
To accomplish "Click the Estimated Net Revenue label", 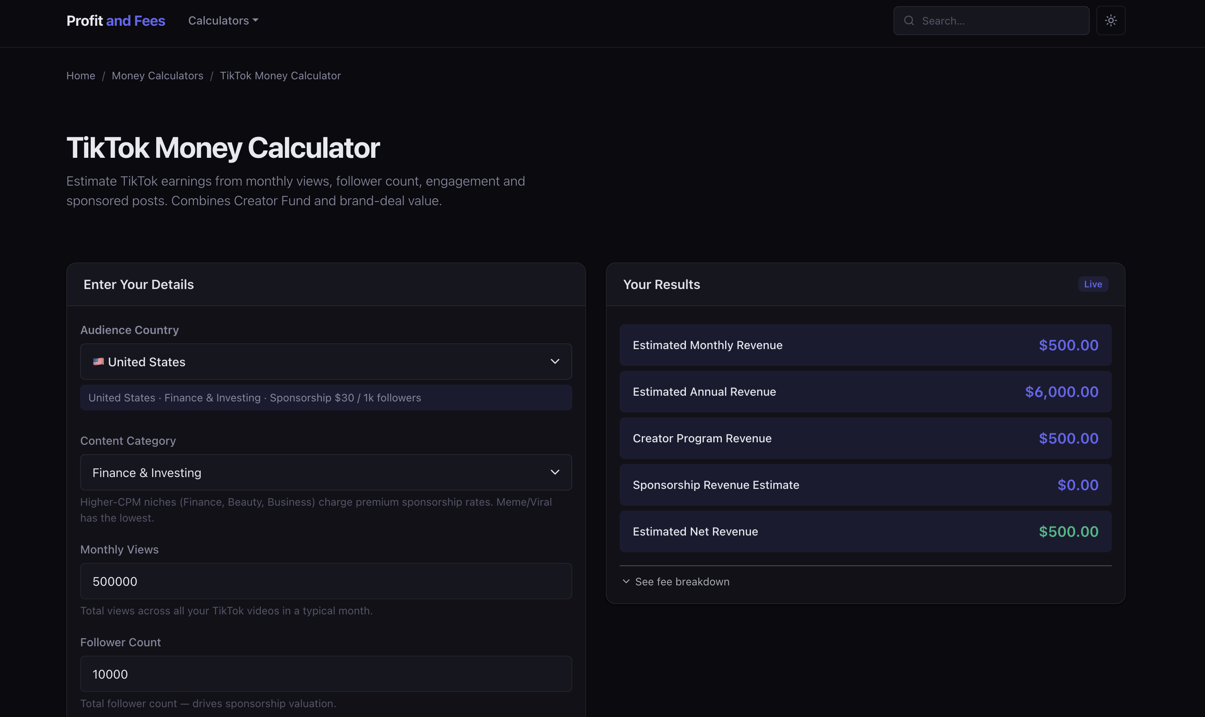I will 695,531.
